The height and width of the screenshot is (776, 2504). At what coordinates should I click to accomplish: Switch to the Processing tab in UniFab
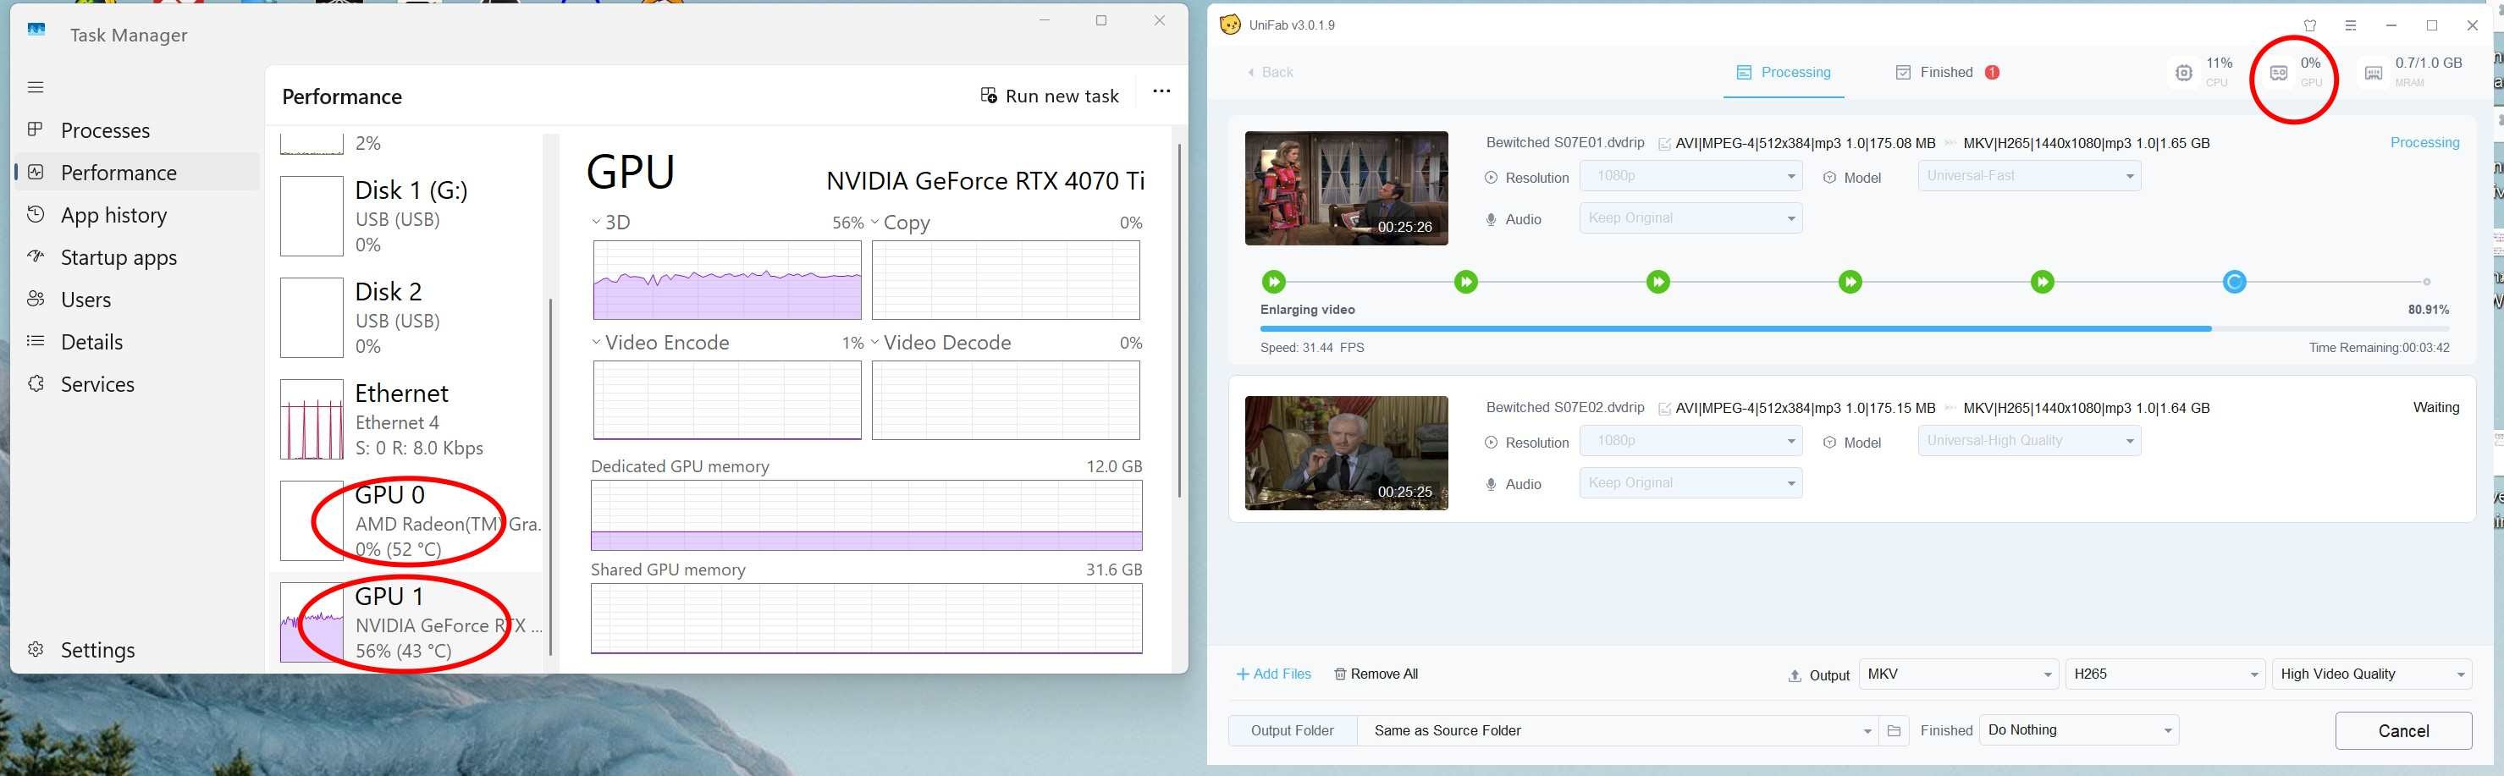tap(1784, 72)
